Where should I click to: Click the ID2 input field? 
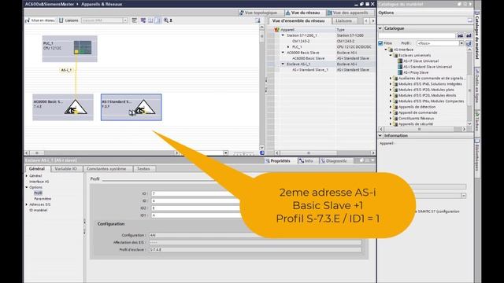click(196, 208)
